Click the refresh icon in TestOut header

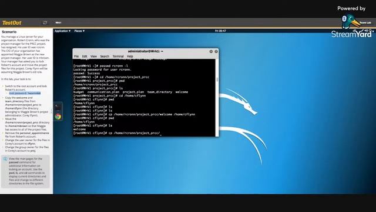coord(45,22)
